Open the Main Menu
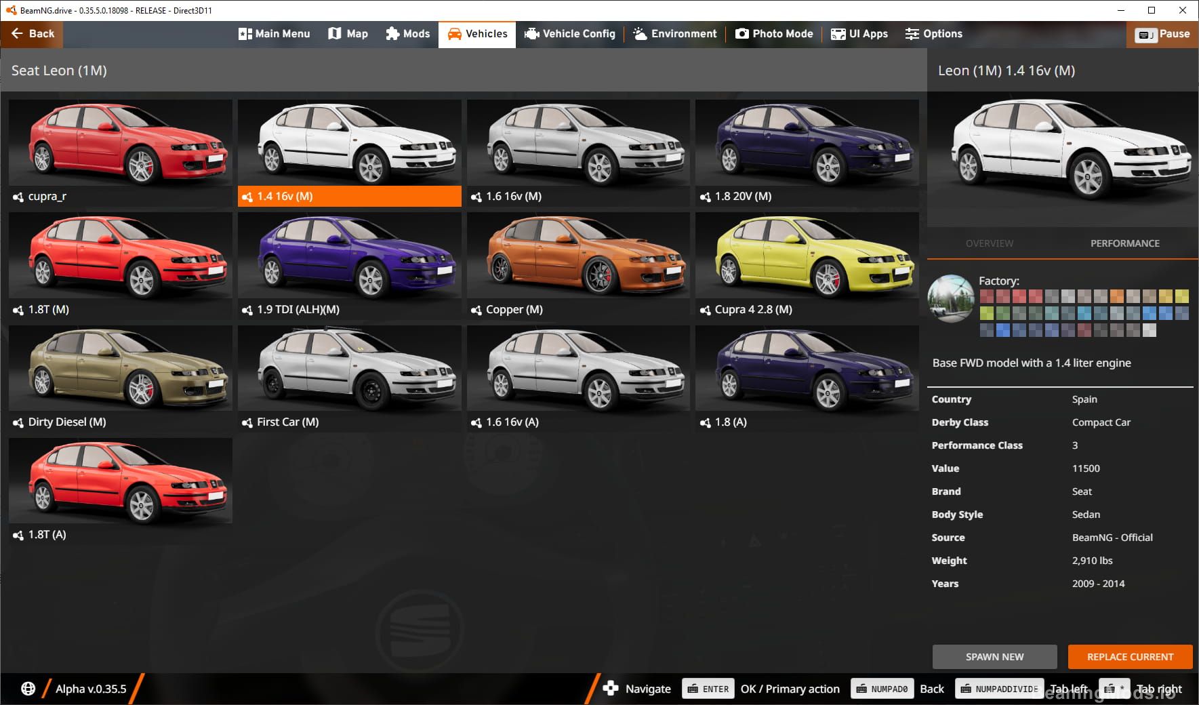This screenshot has width=1199, height=705. pos(274,34)
